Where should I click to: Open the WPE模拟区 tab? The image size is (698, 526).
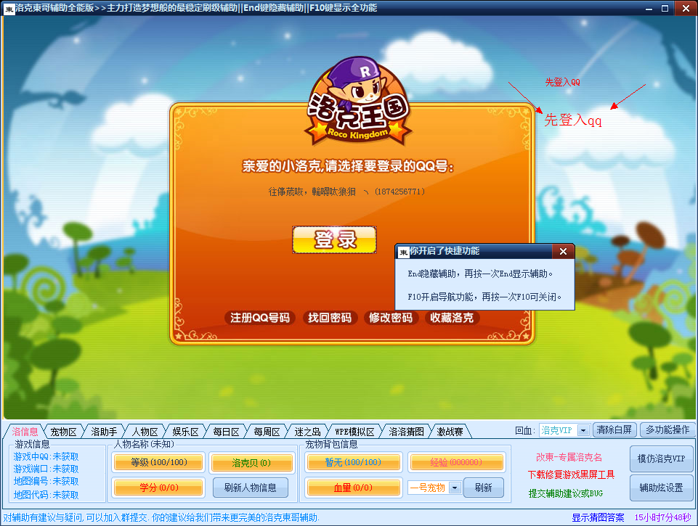[x=354, y=431]
